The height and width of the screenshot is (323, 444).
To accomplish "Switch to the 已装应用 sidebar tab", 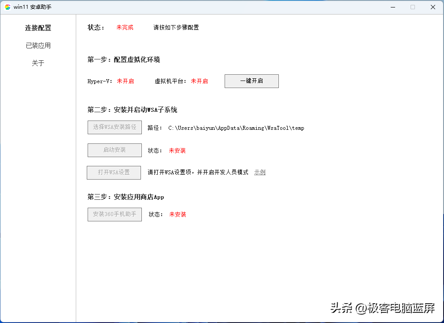I will [38, 45].
